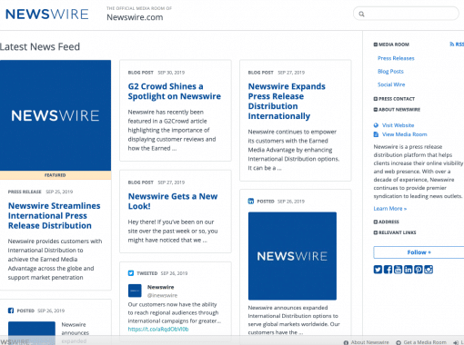464x345 pixels.
Task: Expand the Relevant Links section
Action: 395,232
